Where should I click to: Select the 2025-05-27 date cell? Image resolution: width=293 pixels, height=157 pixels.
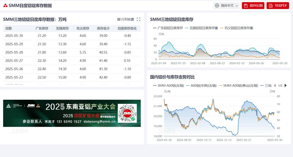tap(14, 61)
